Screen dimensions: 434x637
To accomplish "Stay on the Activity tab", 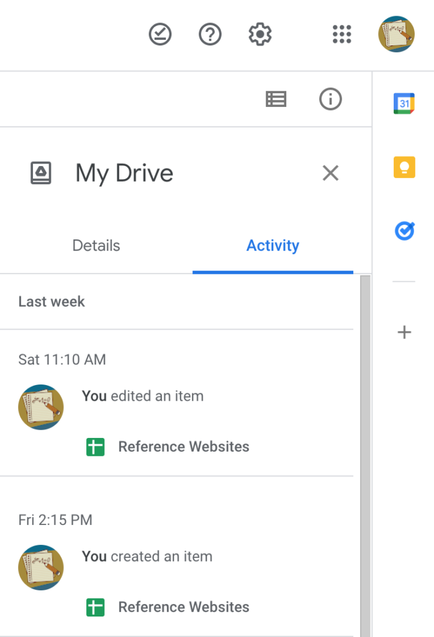I will pos(273,245).
